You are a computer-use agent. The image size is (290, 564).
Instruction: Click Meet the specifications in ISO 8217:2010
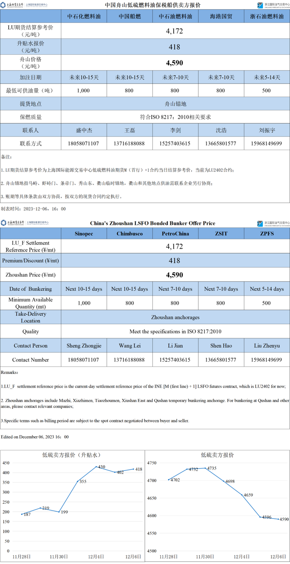pyautogui.click(x=175, y=332)
